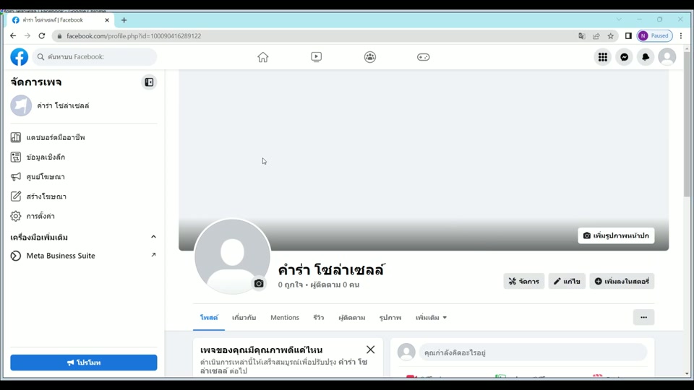Screen dimensions: 694x390
Task: Click the จัดการ manage button
Action: [x=523, y=281]
